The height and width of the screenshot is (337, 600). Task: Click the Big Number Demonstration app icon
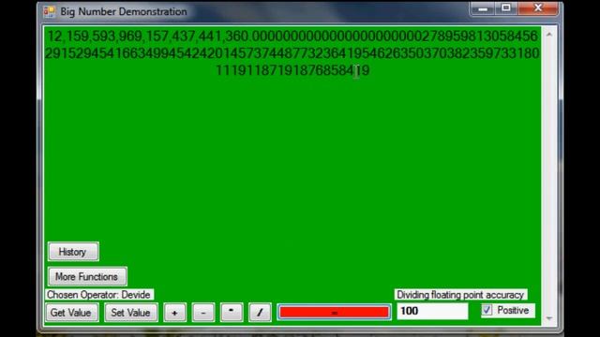pyautogui.click(x=50, y=11)
